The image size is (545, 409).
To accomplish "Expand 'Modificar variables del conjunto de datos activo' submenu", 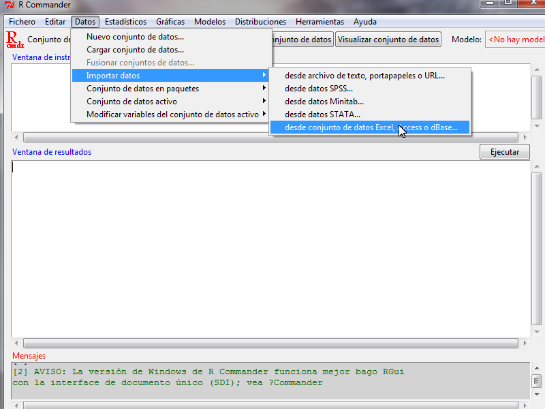I will (x=172, y=115).
